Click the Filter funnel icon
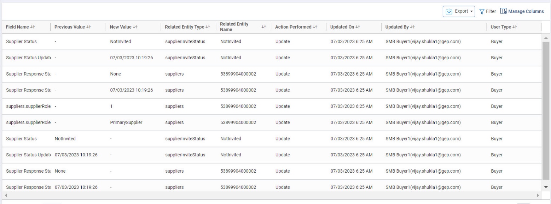Screen dimensions: 551x204 (x=482, y=11)
